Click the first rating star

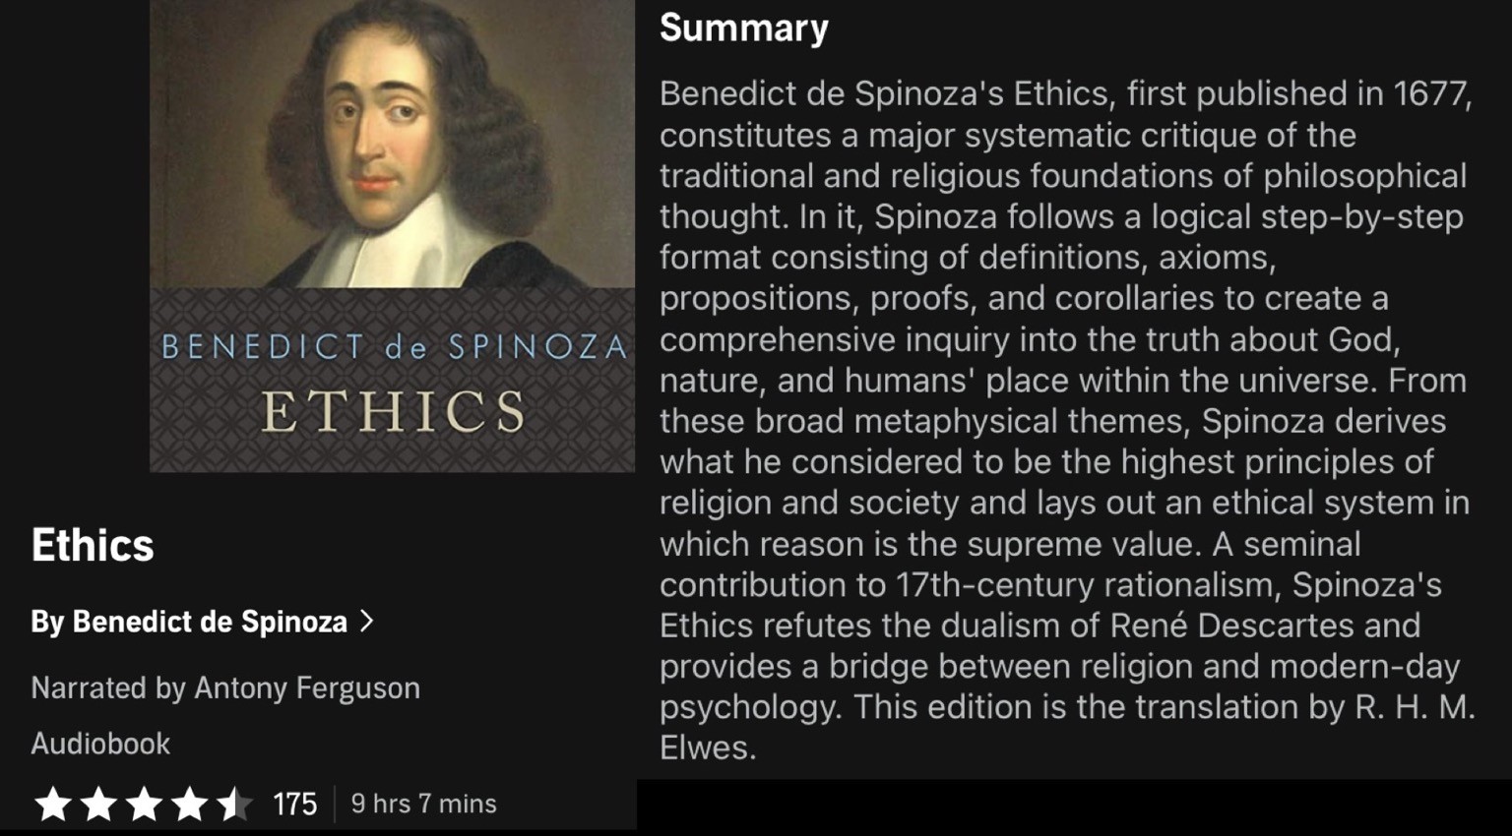pos(52,804)
